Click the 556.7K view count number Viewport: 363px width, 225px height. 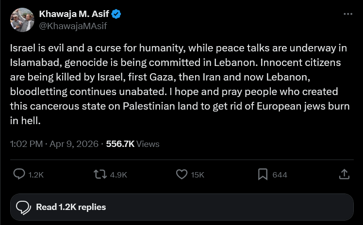point(120,144)
